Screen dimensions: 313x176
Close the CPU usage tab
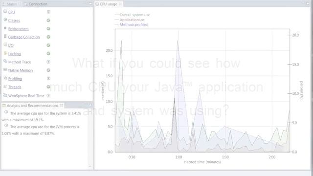pyautogui.click(x=120, y=4)
